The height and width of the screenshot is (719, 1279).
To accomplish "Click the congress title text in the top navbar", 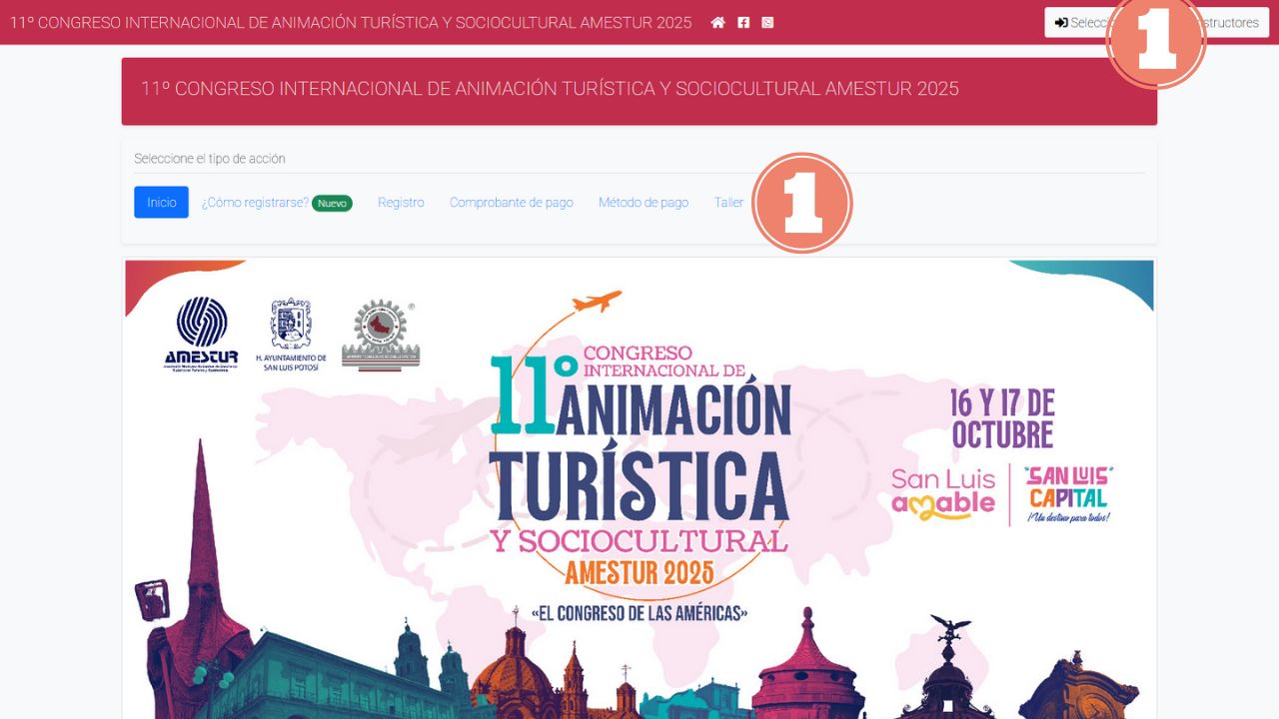I will pos(351,22).
